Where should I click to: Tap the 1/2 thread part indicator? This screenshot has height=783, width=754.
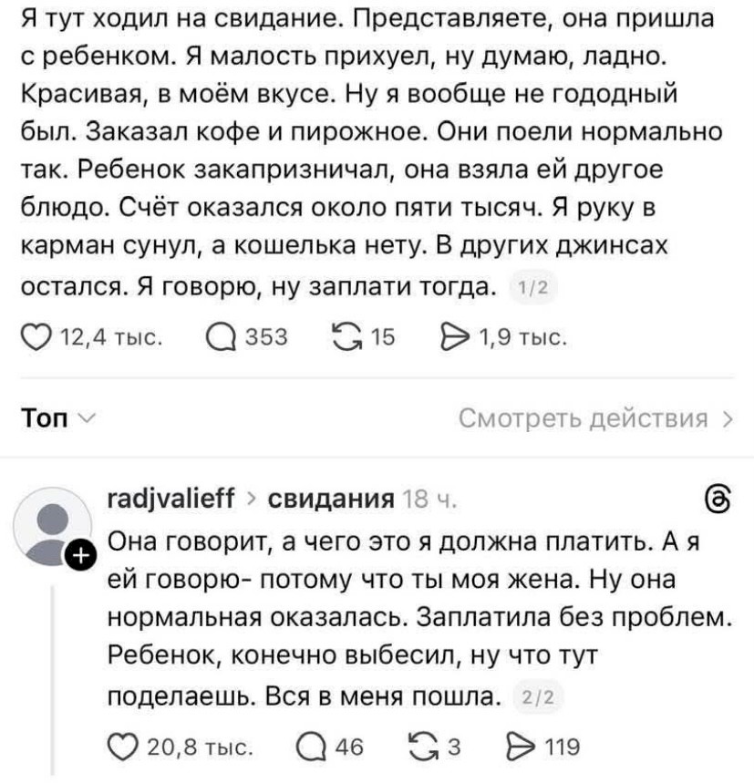(x=528, y=290)
